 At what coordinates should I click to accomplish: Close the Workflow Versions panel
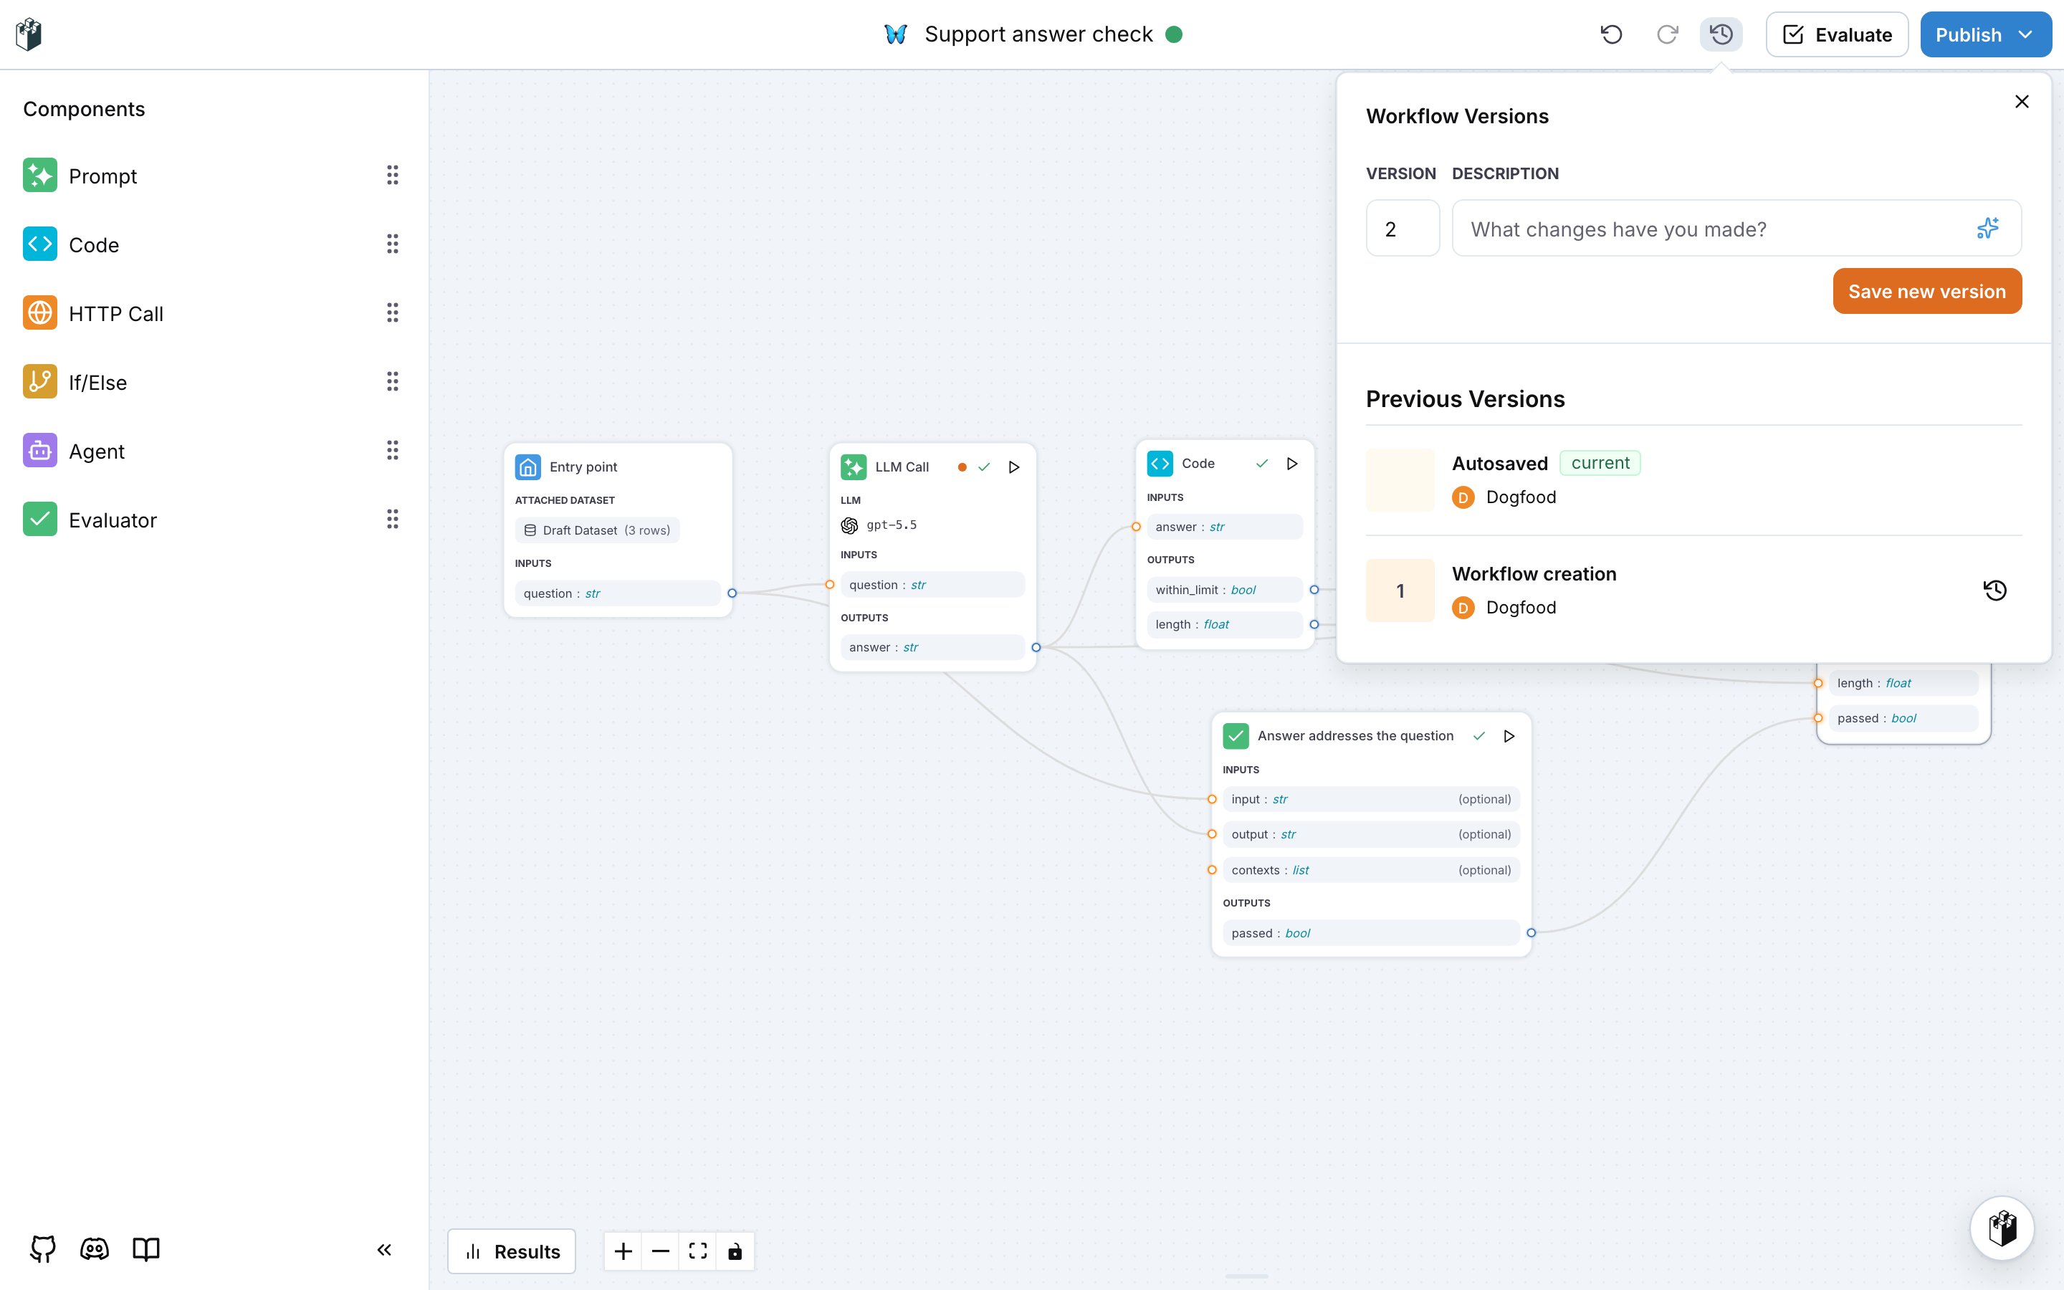point(2021,102)
